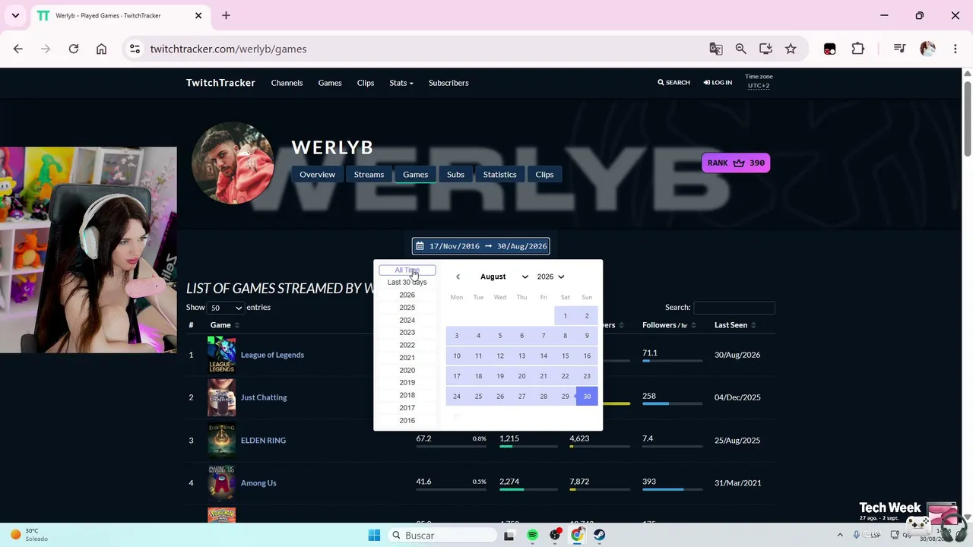Click the zoom magnifier icon in address bar
The image size is (973, 547).
(x=740, y=49)
